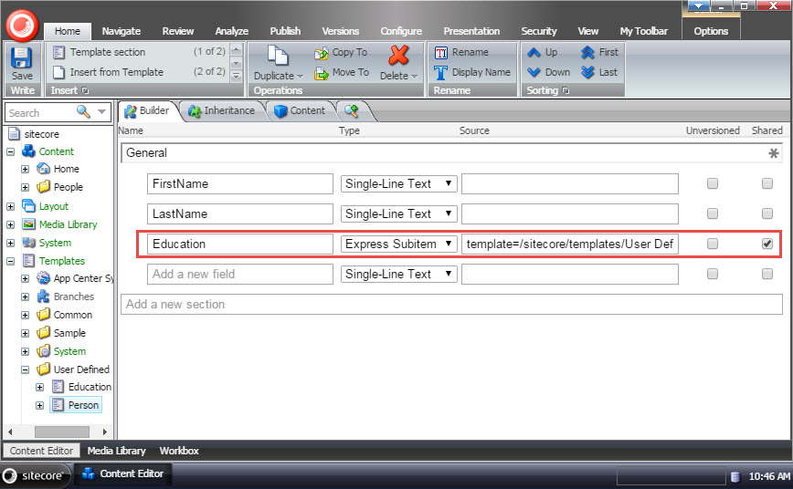Click the search magnifier icon in the tree panel
Image resolution: width=793 pixels, height=489 pixels.
(83, 111)
